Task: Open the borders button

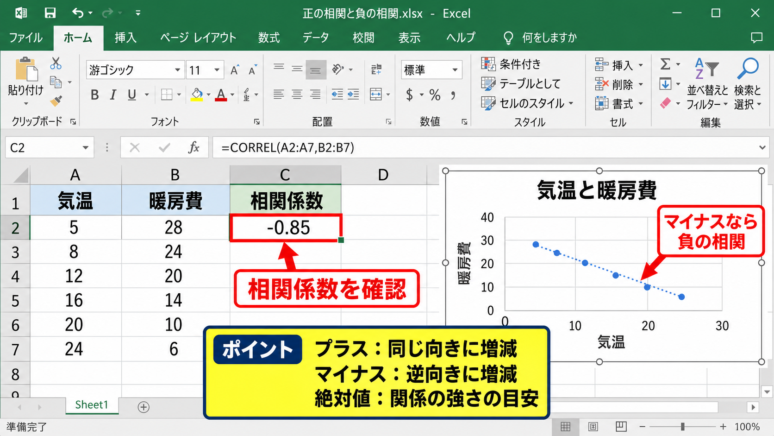Action: pos(167,95)
